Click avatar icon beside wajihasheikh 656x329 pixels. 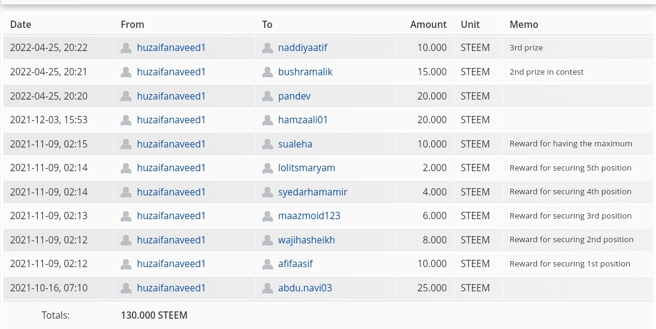pos(267,241)
